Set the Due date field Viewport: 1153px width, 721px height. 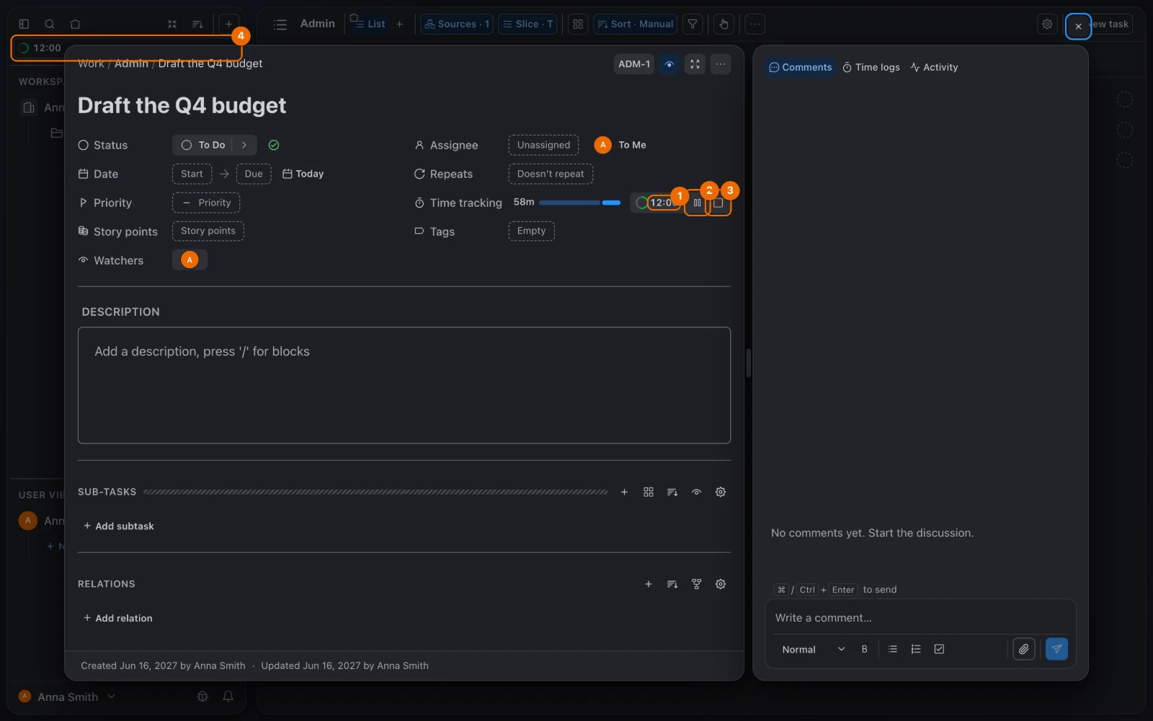tap(254, 174)
